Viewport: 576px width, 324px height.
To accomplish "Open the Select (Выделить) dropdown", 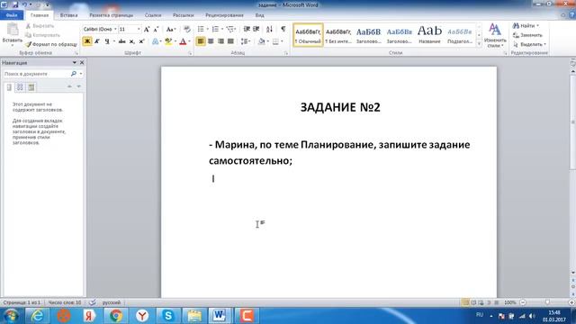I will 529,44.
